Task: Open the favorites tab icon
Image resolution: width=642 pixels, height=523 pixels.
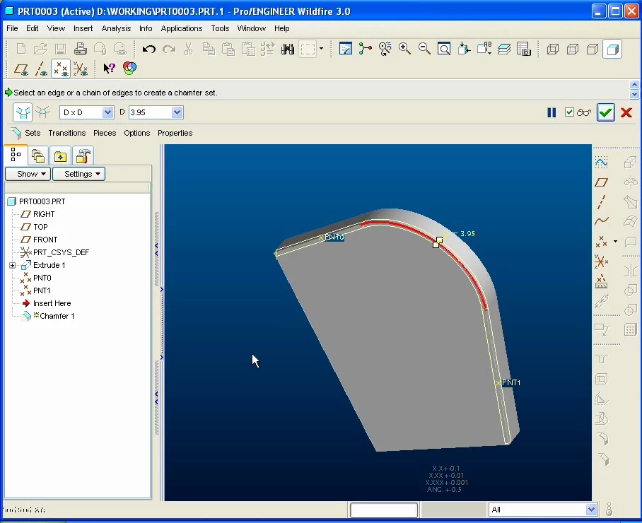Action: (x=60, y=156)
